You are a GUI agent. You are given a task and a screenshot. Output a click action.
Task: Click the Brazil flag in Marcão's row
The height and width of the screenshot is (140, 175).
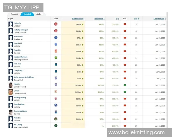coord(125,85)
